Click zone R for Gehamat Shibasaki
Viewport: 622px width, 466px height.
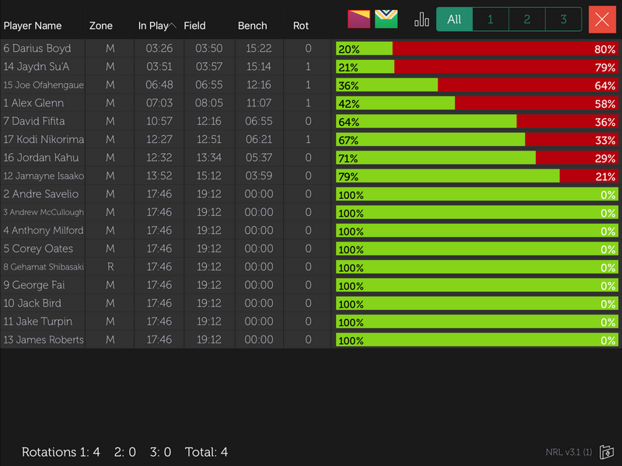[x=110, y=267]
